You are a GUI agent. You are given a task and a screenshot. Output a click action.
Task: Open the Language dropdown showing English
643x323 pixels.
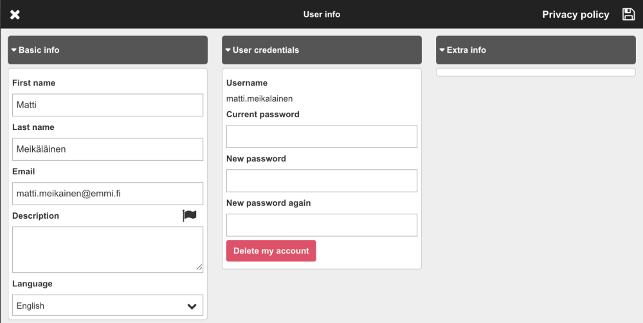coord(107,306)
